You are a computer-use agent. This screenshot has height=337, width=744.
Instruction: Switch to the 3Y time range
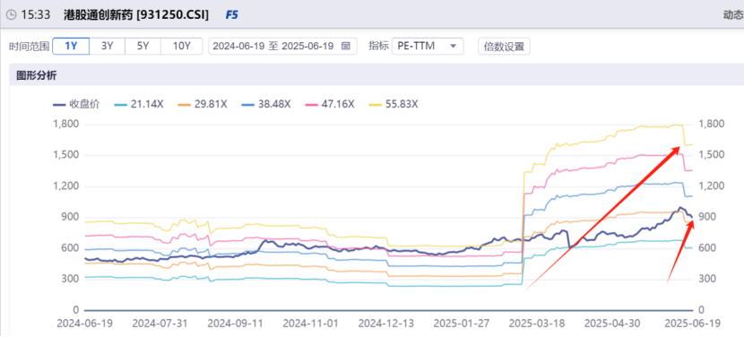[108, 46]
